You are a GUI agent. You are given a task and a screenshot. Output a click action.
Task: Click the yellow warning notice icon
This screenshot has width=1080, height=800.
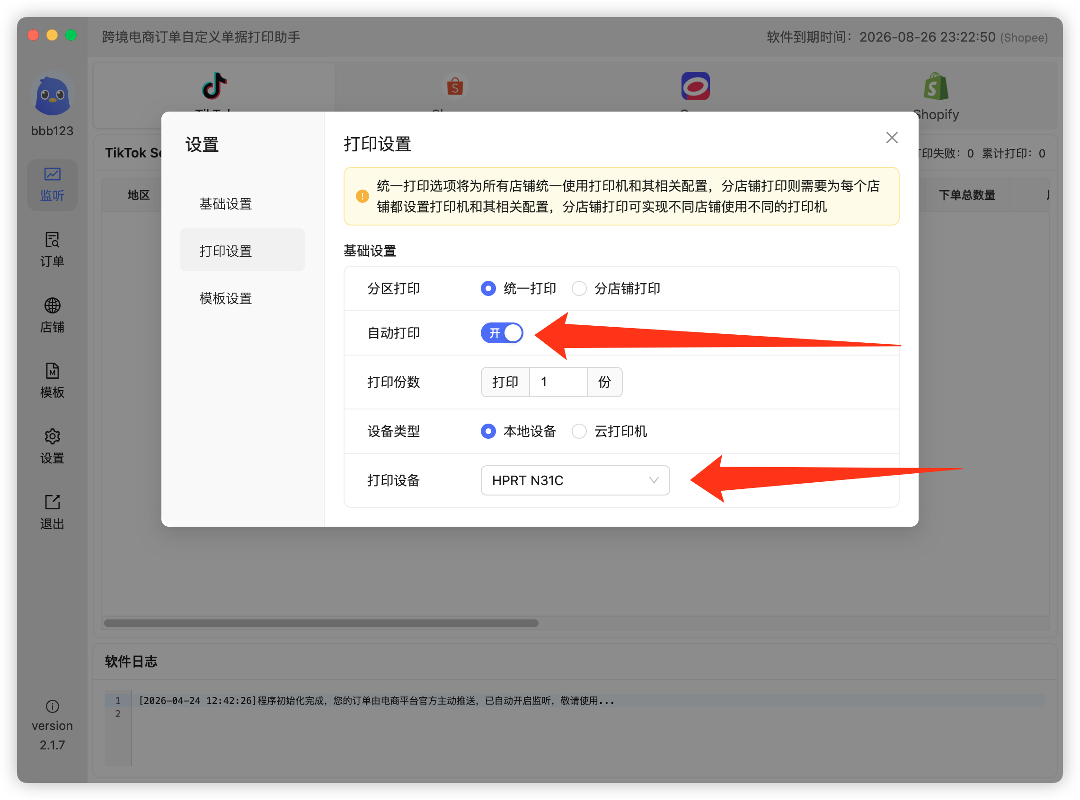(362, 196)
